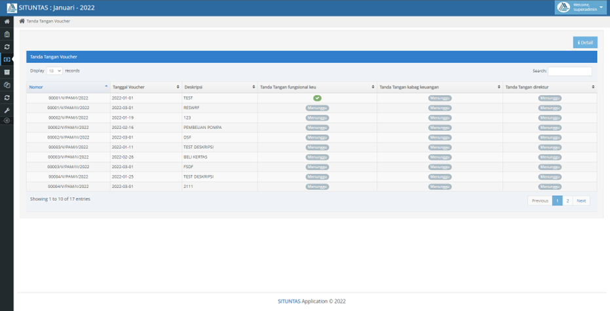Click the date 2022-01-19 cell
The image size is (610, 311).
pos(146,118)
